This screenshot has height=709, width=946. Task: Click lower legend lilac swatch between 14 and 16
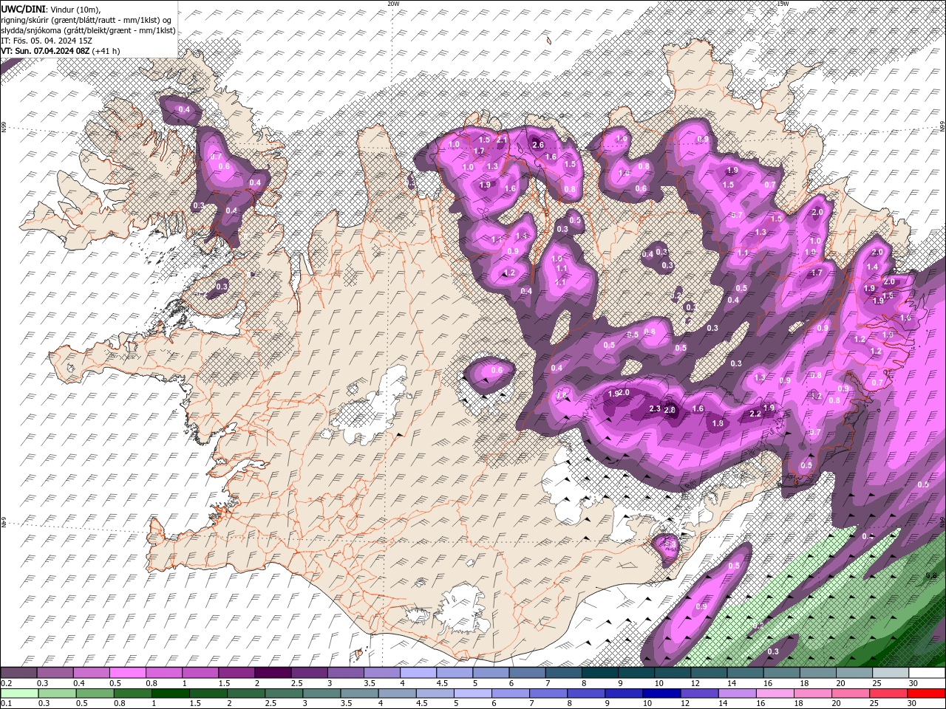click(x=737, y=693)
